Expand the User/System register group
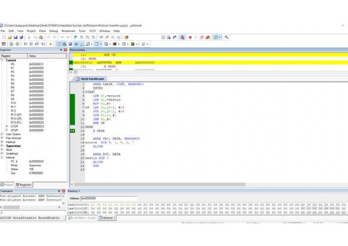 pyautogui.click(x=2, y=134)
